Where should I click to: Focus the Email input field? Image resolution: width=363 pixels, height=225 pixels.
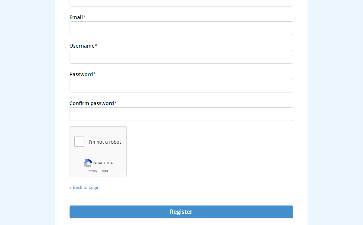181,28
